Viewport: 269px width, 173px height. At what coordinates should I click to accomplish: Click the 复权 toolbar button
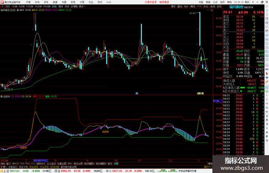pos(173,6)
